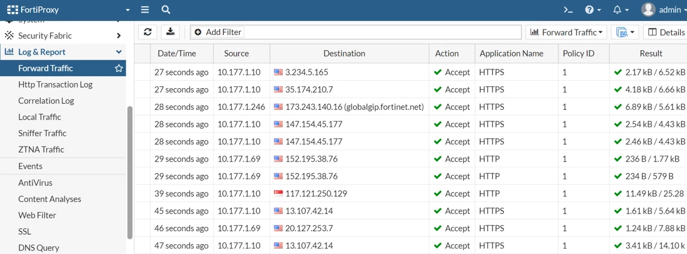Viewport: 687px width, 254px height.
Task: Open the log location source dropdown
Action: click(625, 32)
